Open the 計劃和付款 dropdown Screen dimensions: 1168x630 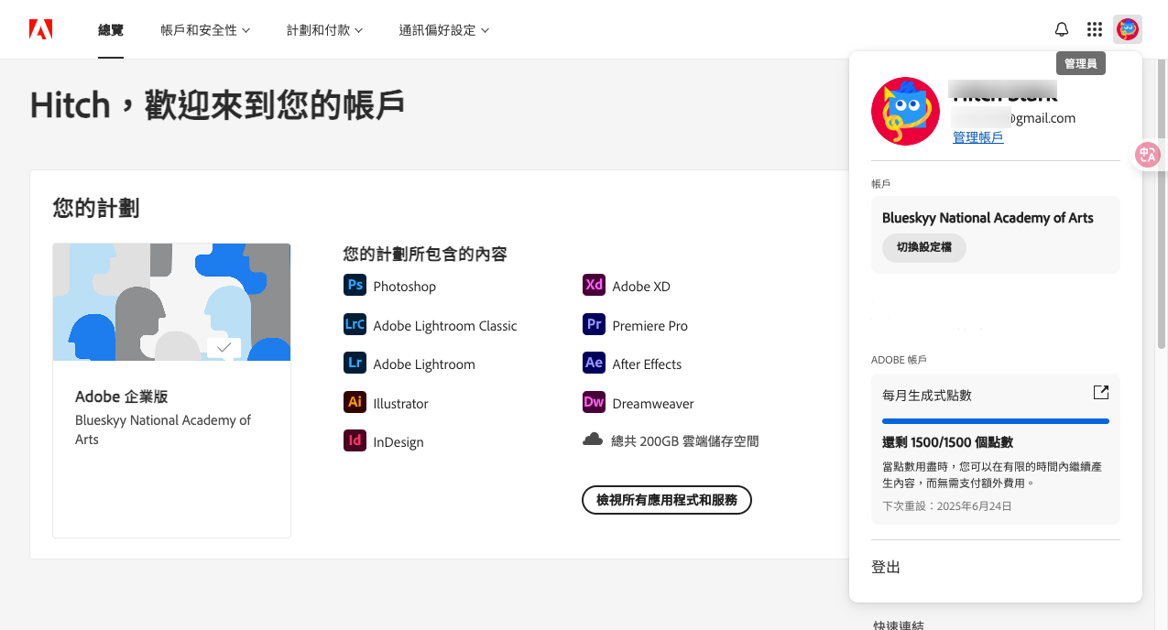[324, 28]
